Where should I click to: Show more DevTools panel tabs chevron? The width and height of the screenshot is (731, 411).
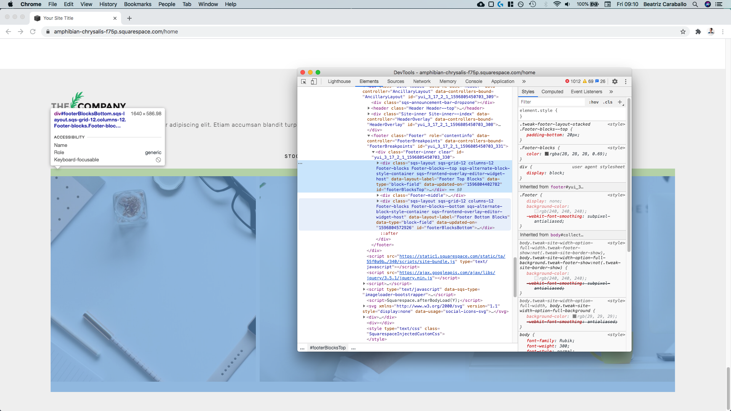coord(524,81)
